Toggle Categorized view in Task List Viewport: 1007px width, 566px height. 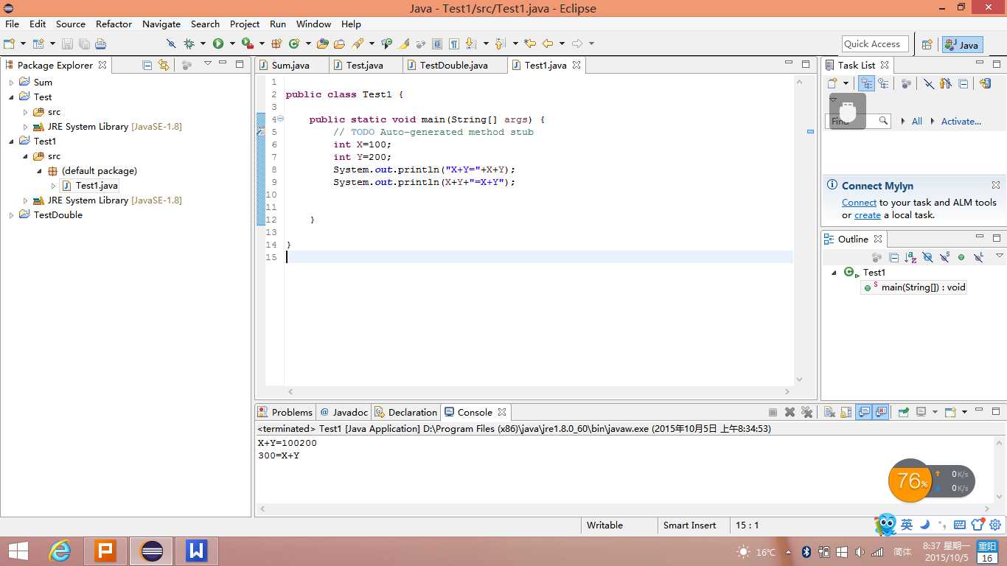tap(867, 83)
